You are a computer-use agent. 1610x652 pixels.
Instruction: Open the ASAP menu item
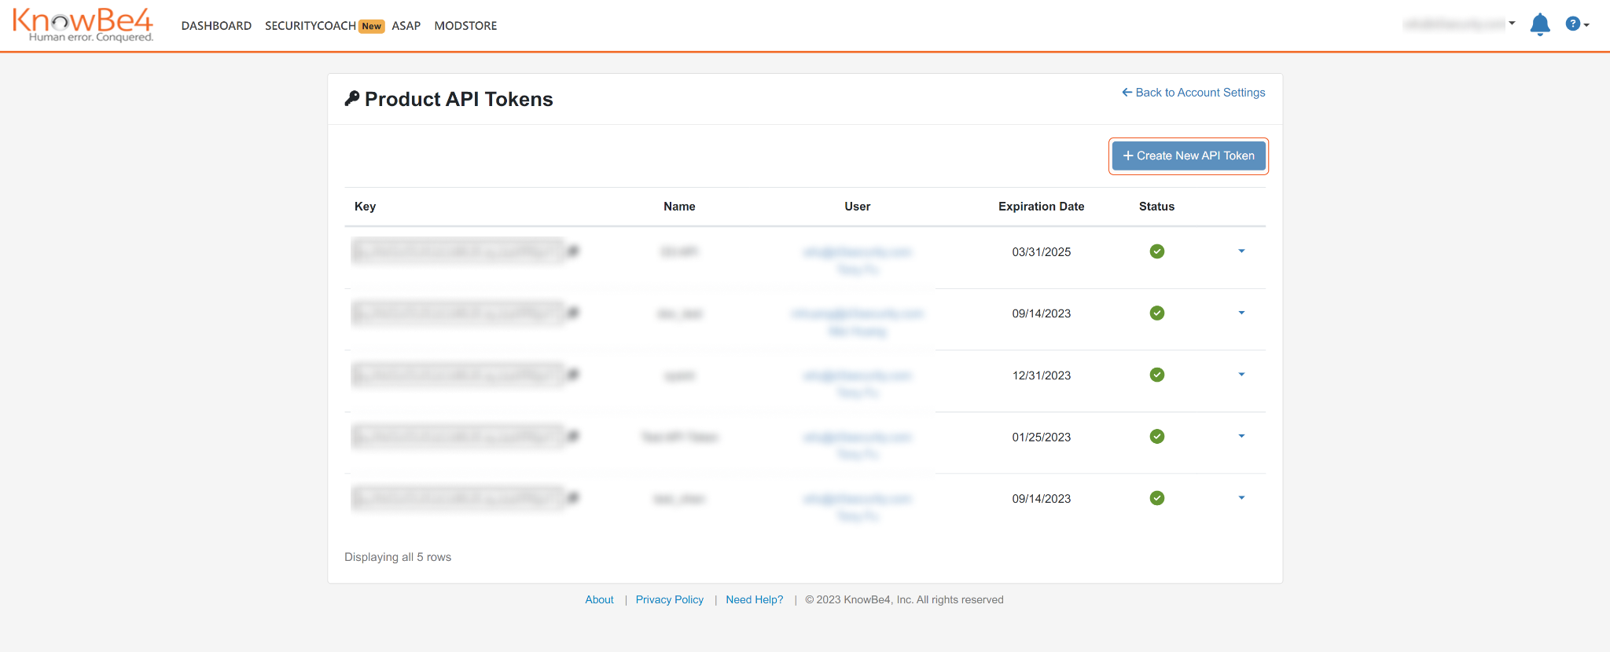[406, 26]
